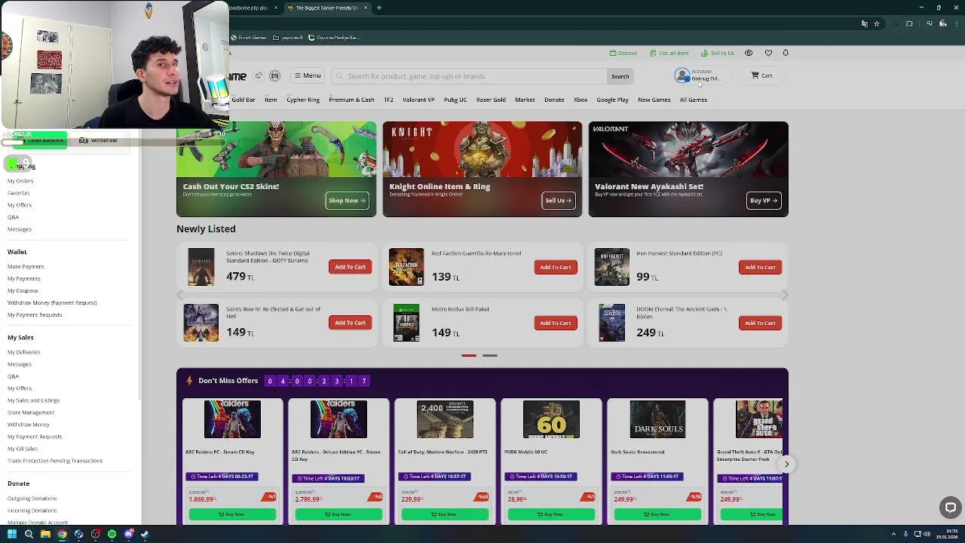Buy Call of Duty Modern Warfare 2400 PTS
This screenshot has width=965, height=543.
(x=445, y=514)
